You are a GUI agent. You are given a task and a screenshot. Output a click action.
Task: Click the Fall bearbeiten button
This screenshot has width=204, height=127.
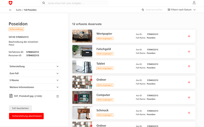(x=20, y=108)
